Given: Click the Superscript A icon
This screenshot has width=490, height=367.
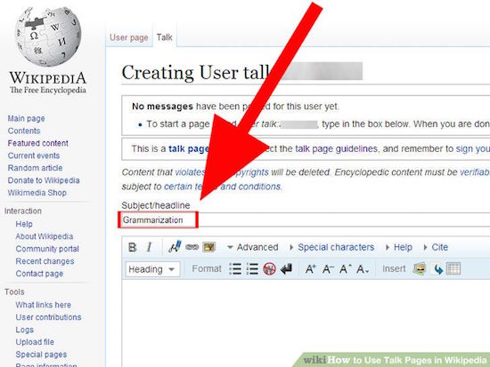Looking at the screenshot, I should [x=346, y=268].
